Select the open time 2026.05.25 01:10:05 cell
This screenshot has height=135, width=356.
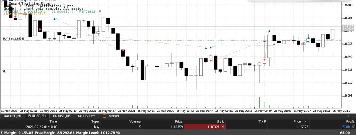(x=42, y=127)
